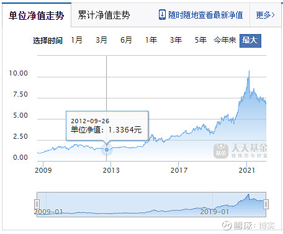Screen dimensions: 283x234
Task: Click the 2012-09-26 data point marker
Action: pyautogui.click(x=107, y=150)
